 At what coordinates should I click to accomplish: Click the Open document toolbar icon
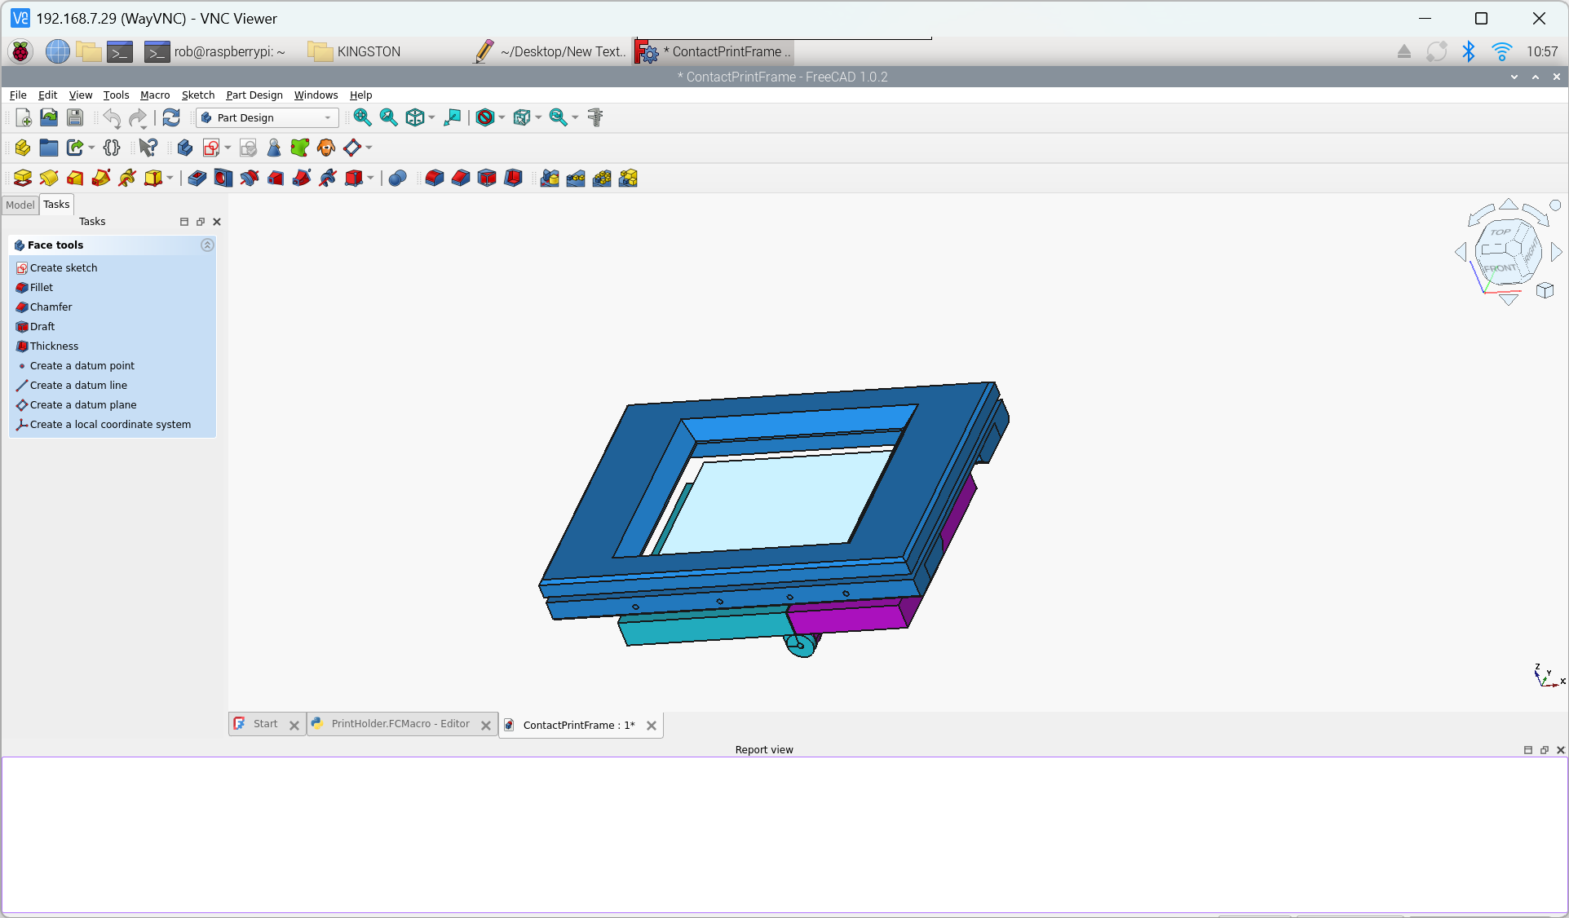(x=49, y=117)
